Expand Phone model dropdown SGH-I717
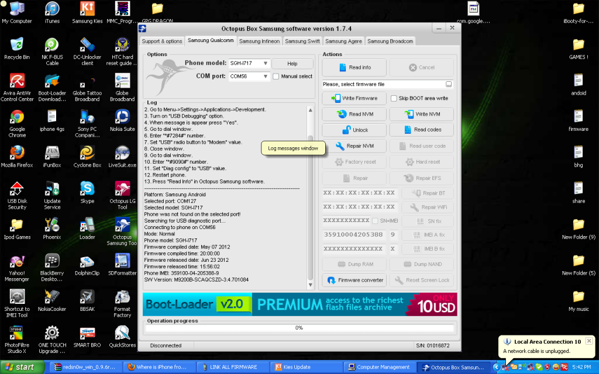This screenshot has width=599, height=374. (265, 63)
